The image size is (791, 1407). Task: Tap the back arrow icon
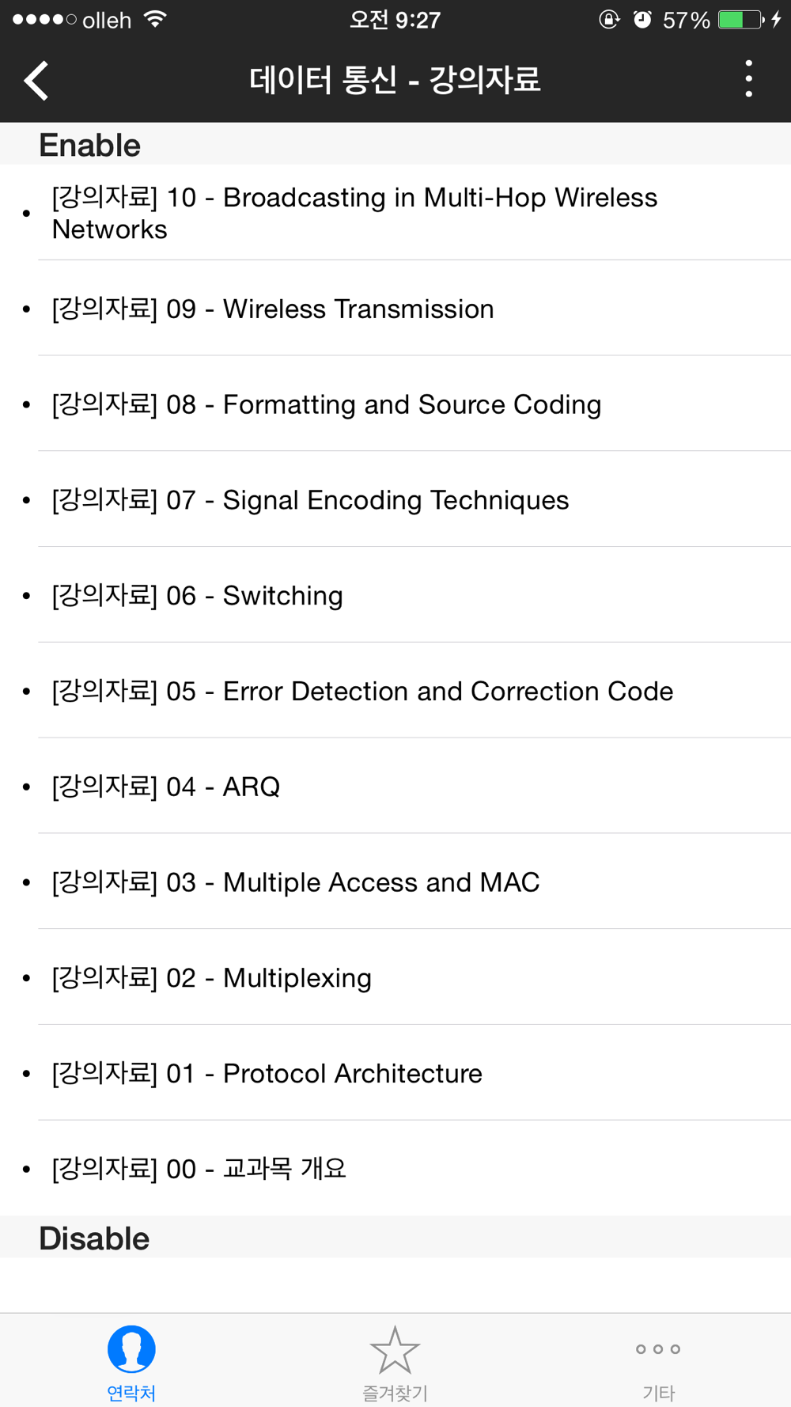36,80
